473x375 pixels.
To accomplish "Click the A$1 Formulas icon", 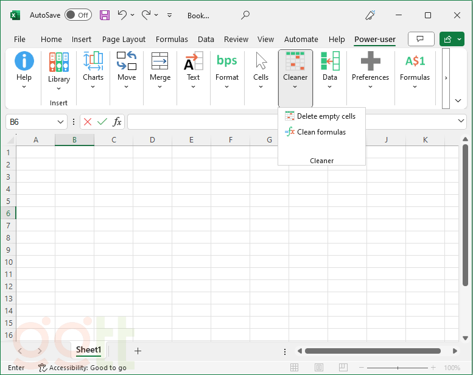I will click(x=415, y=61).
